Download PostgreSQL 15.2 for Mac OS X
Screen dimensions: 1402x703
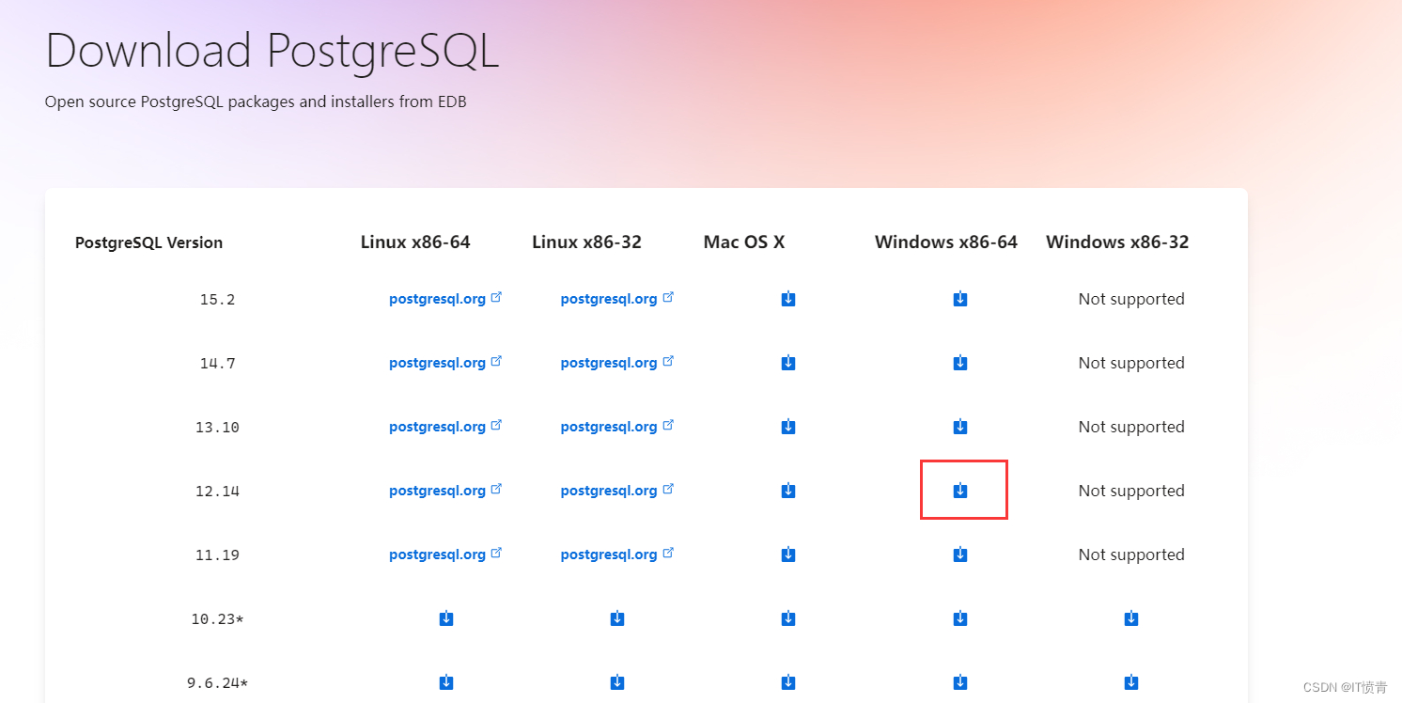tap(788, 299)
